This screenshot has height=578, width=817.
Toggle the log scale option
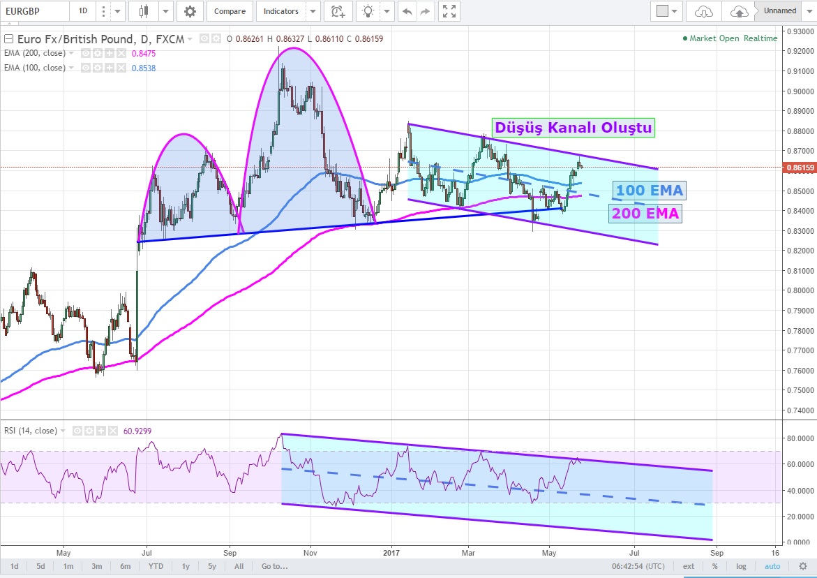pos(740,566)
